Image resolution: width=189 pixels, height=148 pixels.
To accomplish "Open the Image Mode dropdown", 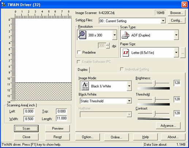I will (129, 86).
